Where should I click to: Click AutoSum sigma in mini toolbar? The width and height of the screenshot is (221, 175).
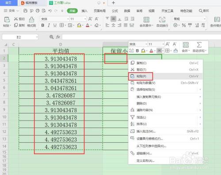coord(199,47)
